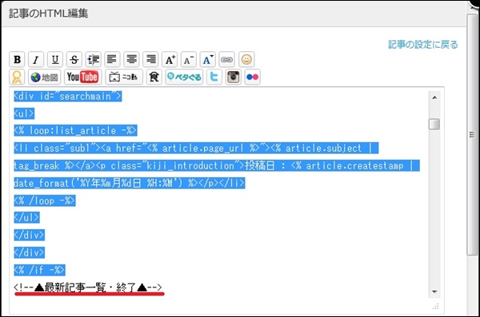Apply italic formatting
480x317 pixels.
(x=36, y=59)
